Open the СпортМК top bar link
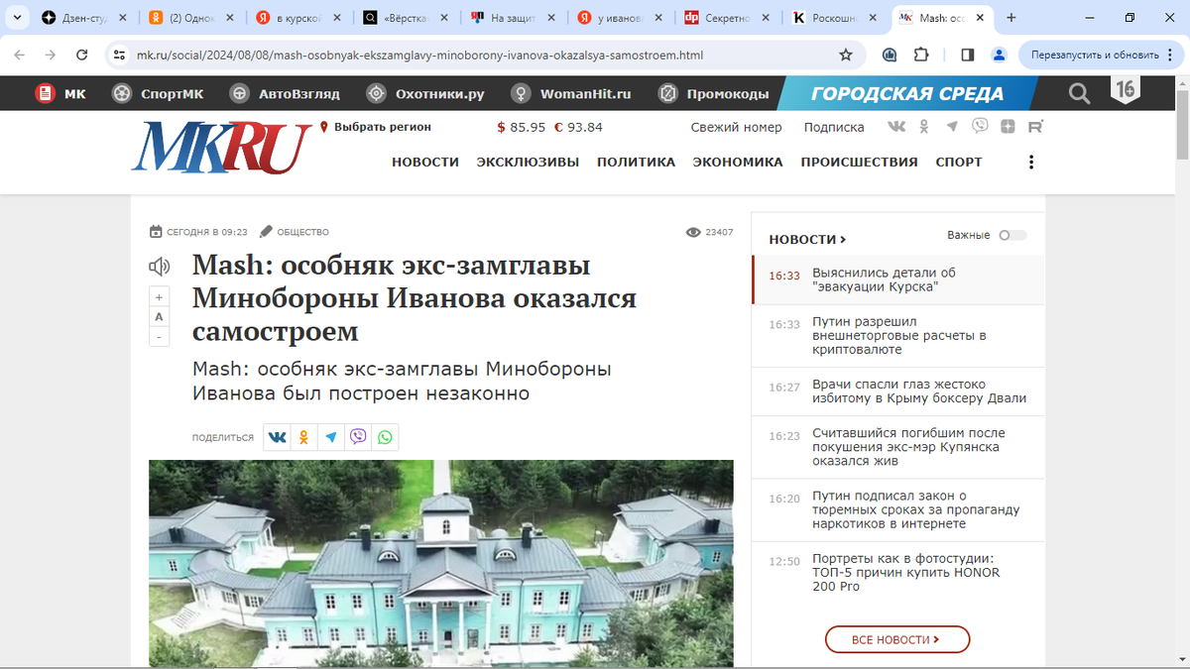 coord(159,94)
